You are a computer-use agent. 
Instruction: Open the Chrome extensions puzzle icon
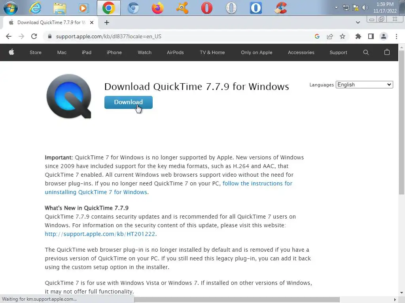point(358,36)
